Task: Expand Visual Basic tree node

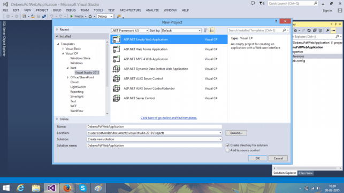Action: (x=63, y=49)
